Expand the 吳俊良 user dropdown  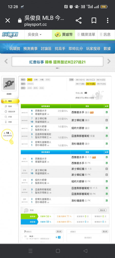pos(35,35)
